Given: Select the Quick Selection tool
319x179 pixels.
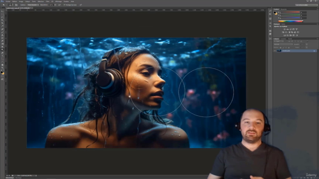Looking at the screenshot, I should tap(2, 20).
